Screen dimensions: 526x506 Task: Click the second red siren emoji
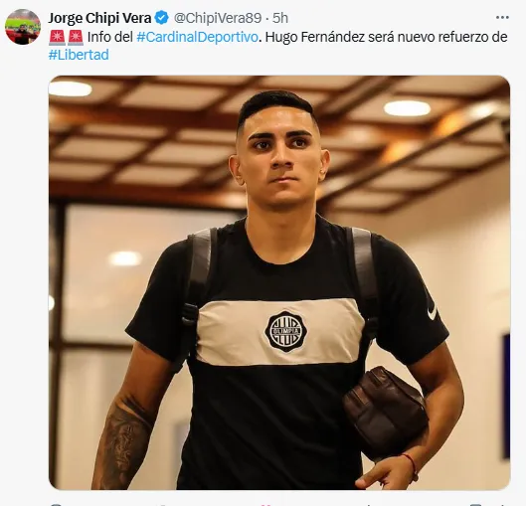pyautogui.click(x=76, y=37)
